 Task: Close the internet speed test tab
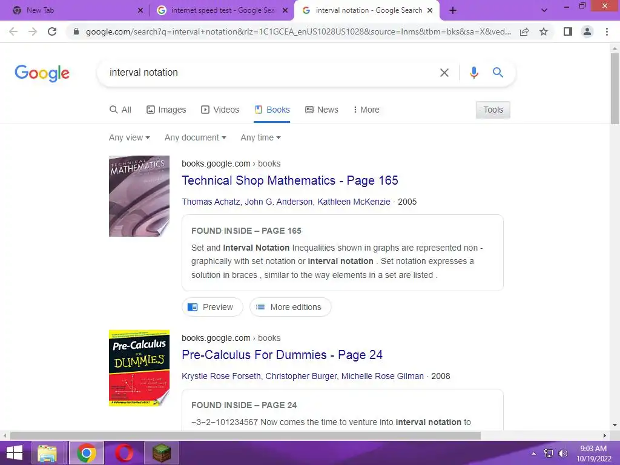(x=285, y=10)
